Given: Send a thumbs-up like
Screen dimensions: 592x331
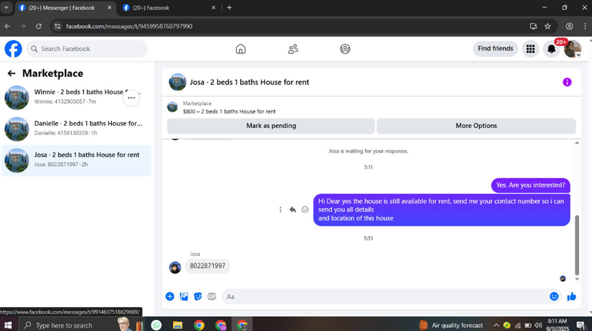Looking at the screenshot, I should [x=572, y=297].
